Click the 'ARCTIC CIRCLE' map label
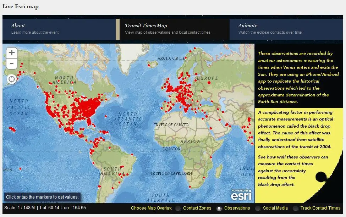 tap(171, 58)
